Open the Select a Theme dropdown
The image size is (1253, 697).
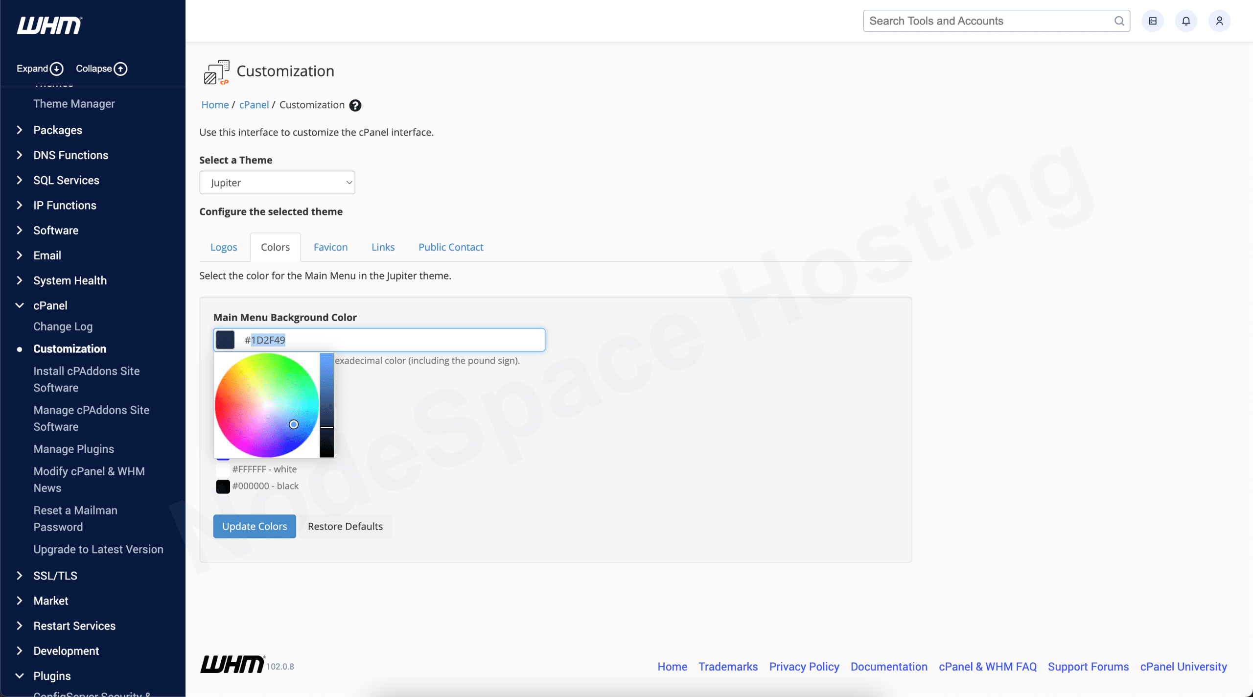(x=277, y=183)
